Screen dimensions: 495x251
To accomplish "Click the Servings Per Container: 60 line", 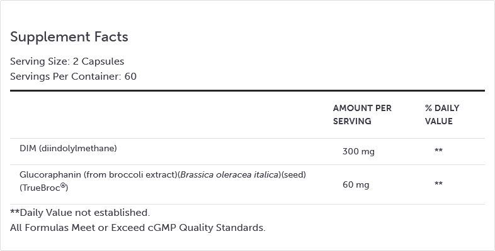I will (73, 77).
